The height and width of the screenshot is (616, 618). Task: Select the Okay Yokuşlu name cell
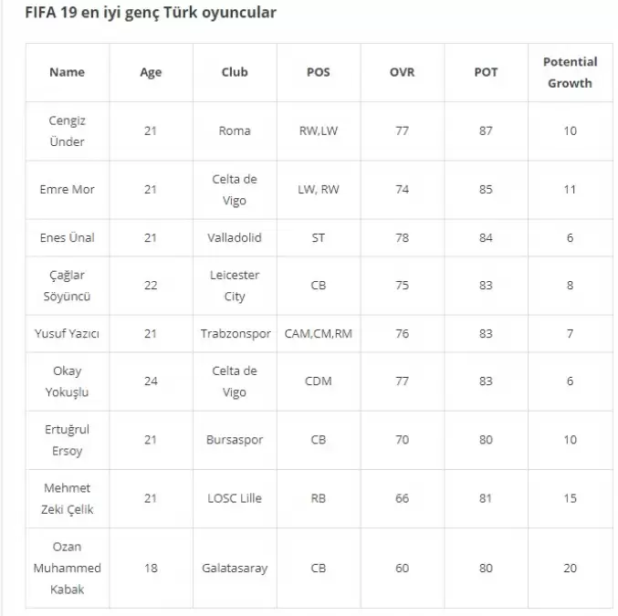point(67,381)
